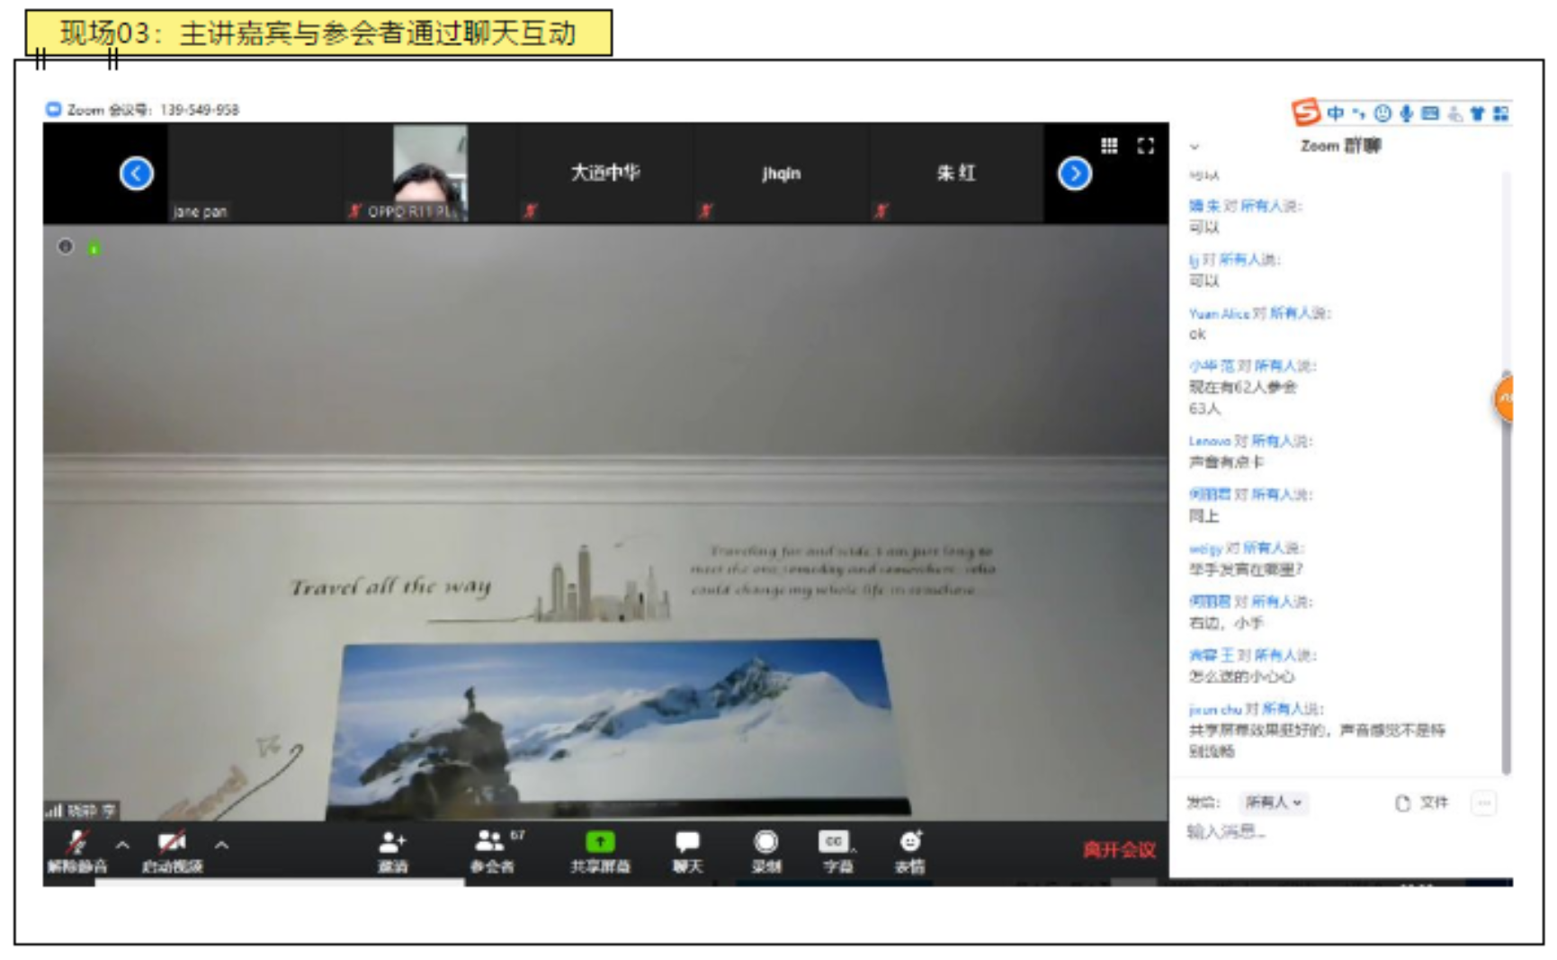
Task: Switch to gallery view layout
Action: tap(1110, 146)
